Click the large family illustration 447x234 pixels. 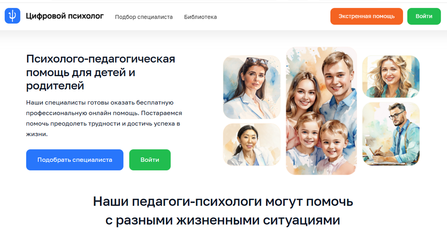pyautogui.click(x=321, y=111)
